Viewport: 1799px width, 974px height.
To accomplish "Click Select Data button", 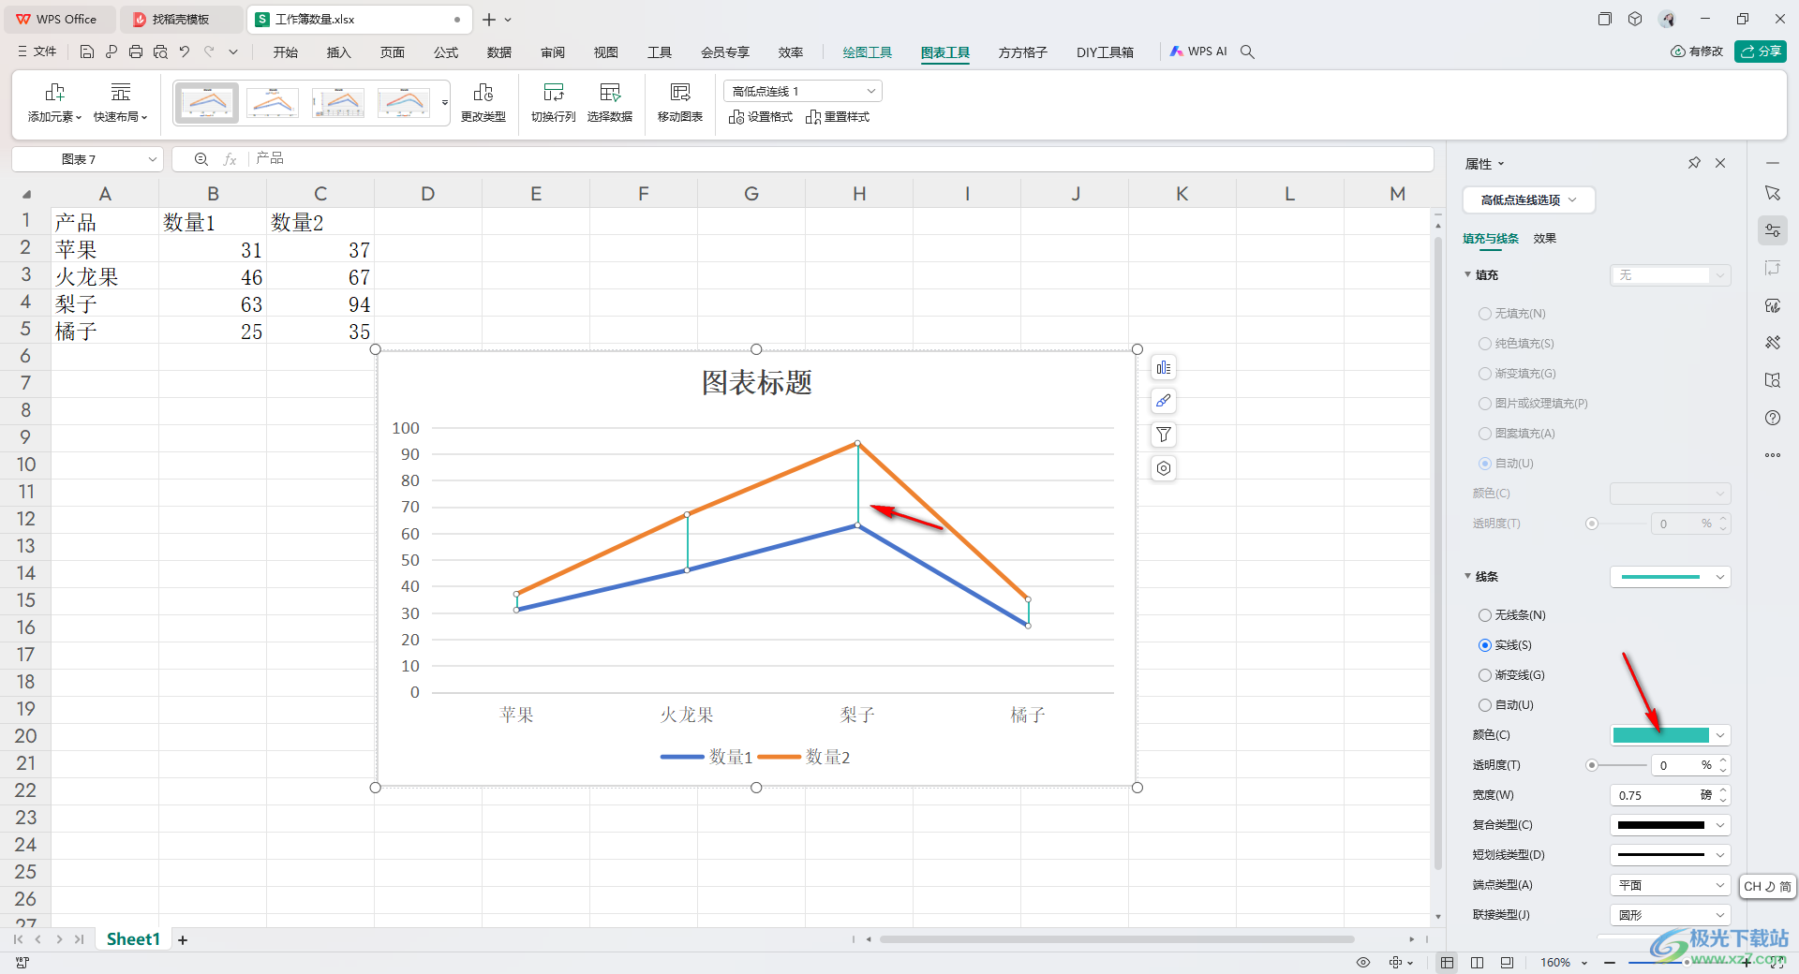I will (x=610, y=103).
